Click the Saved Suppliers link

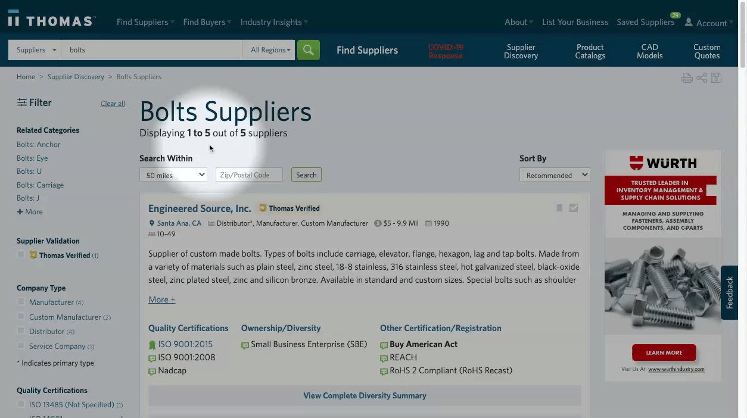tap(645, 22)
